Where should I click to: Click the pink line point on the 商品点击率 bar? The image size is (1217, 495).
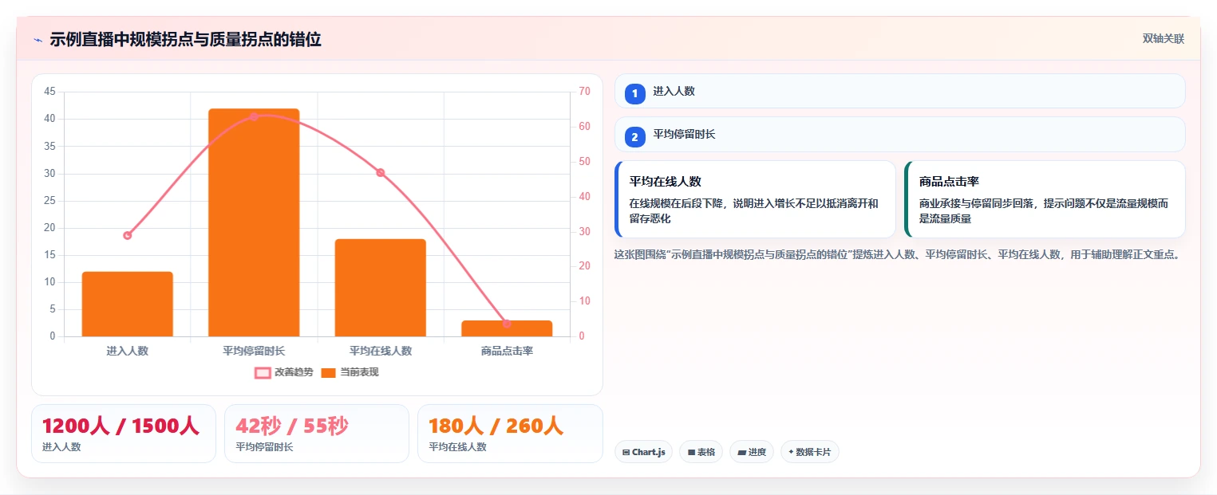pos(507,323)
